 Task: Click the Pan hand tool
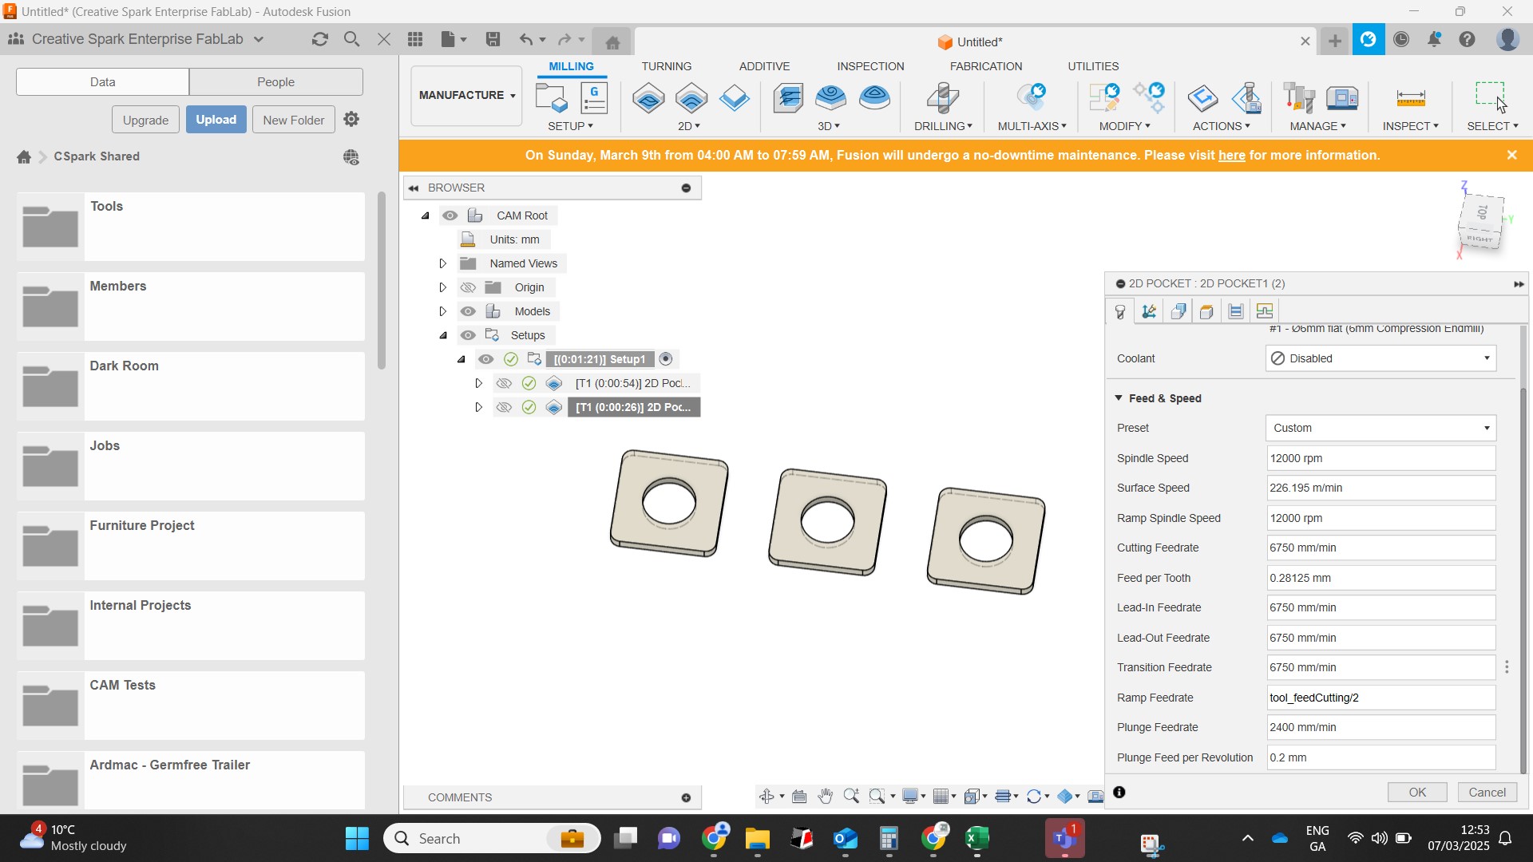[x=826, y=796]
